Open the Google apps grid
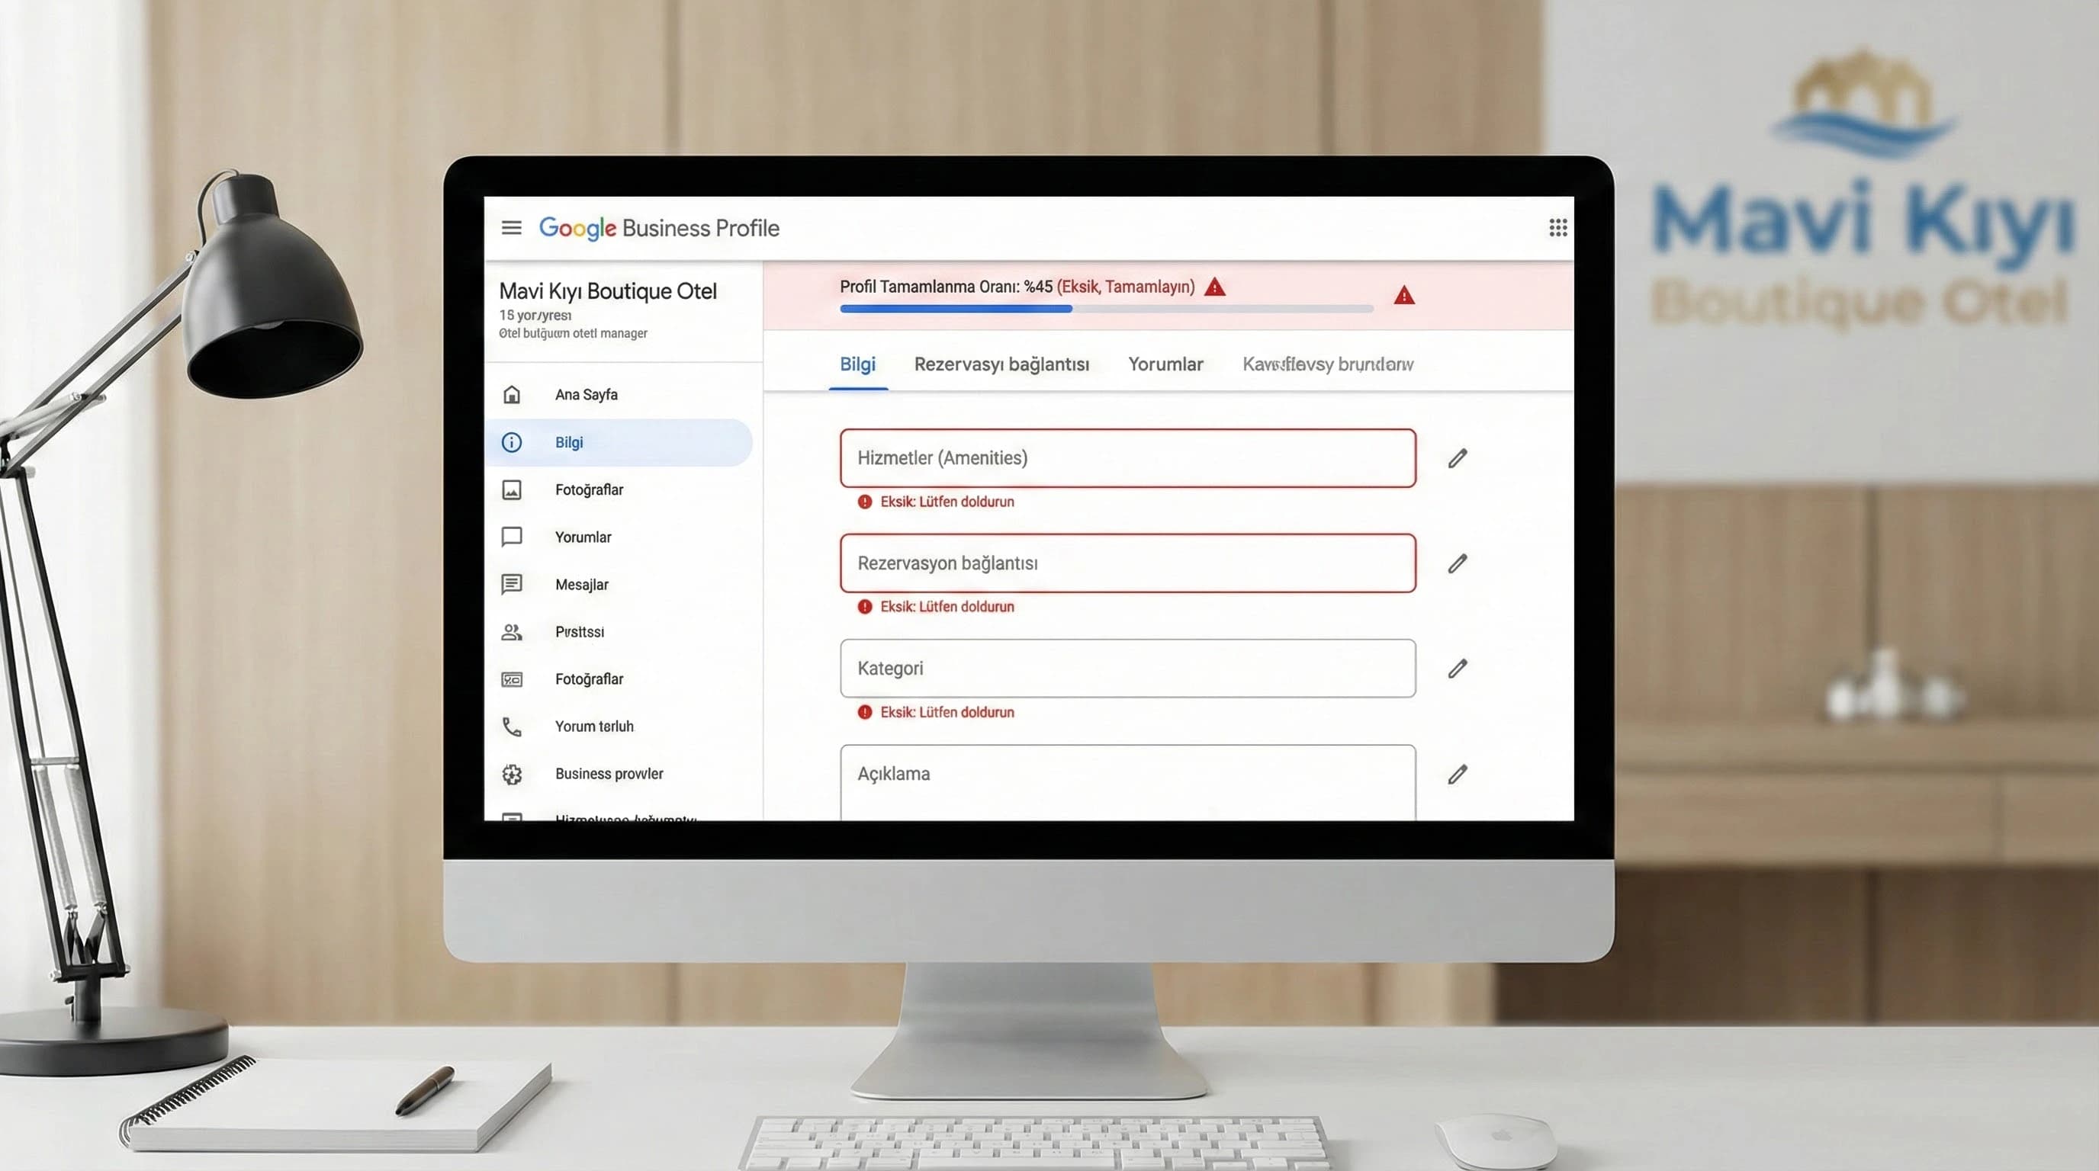2099x1171 pixels. [1557, 228]
